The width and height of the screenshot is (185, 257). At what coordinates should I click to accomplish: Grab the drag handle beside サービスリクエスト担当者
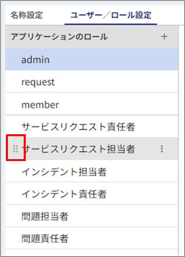(x=15, y=149)
